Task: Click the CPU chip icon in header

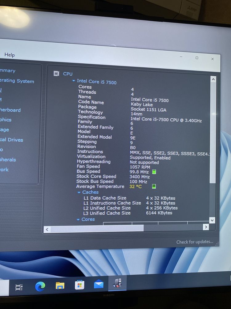Action: 56,74
